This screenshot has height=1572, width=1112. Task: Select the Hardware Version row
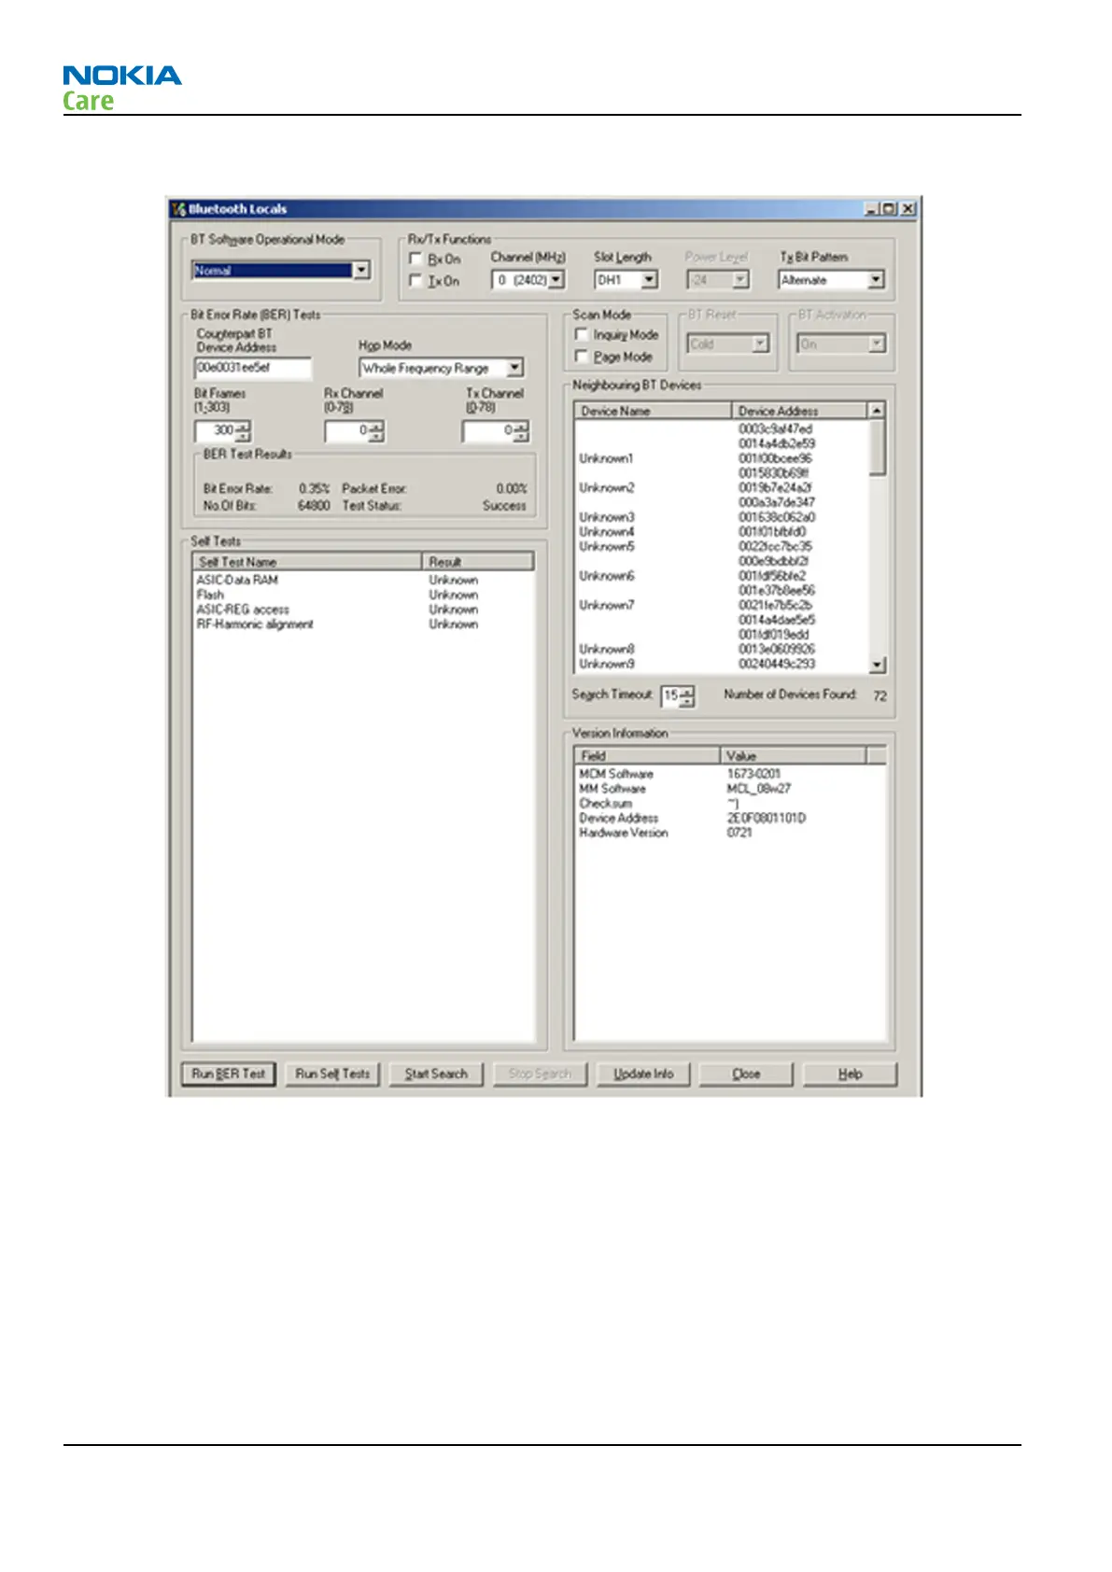[x=730, y=833]
